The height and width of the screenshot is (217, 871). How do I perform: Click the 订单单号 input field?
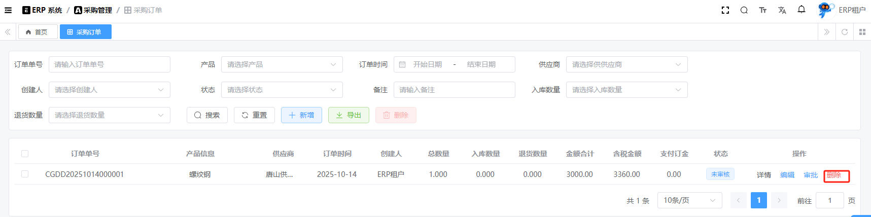110,64
